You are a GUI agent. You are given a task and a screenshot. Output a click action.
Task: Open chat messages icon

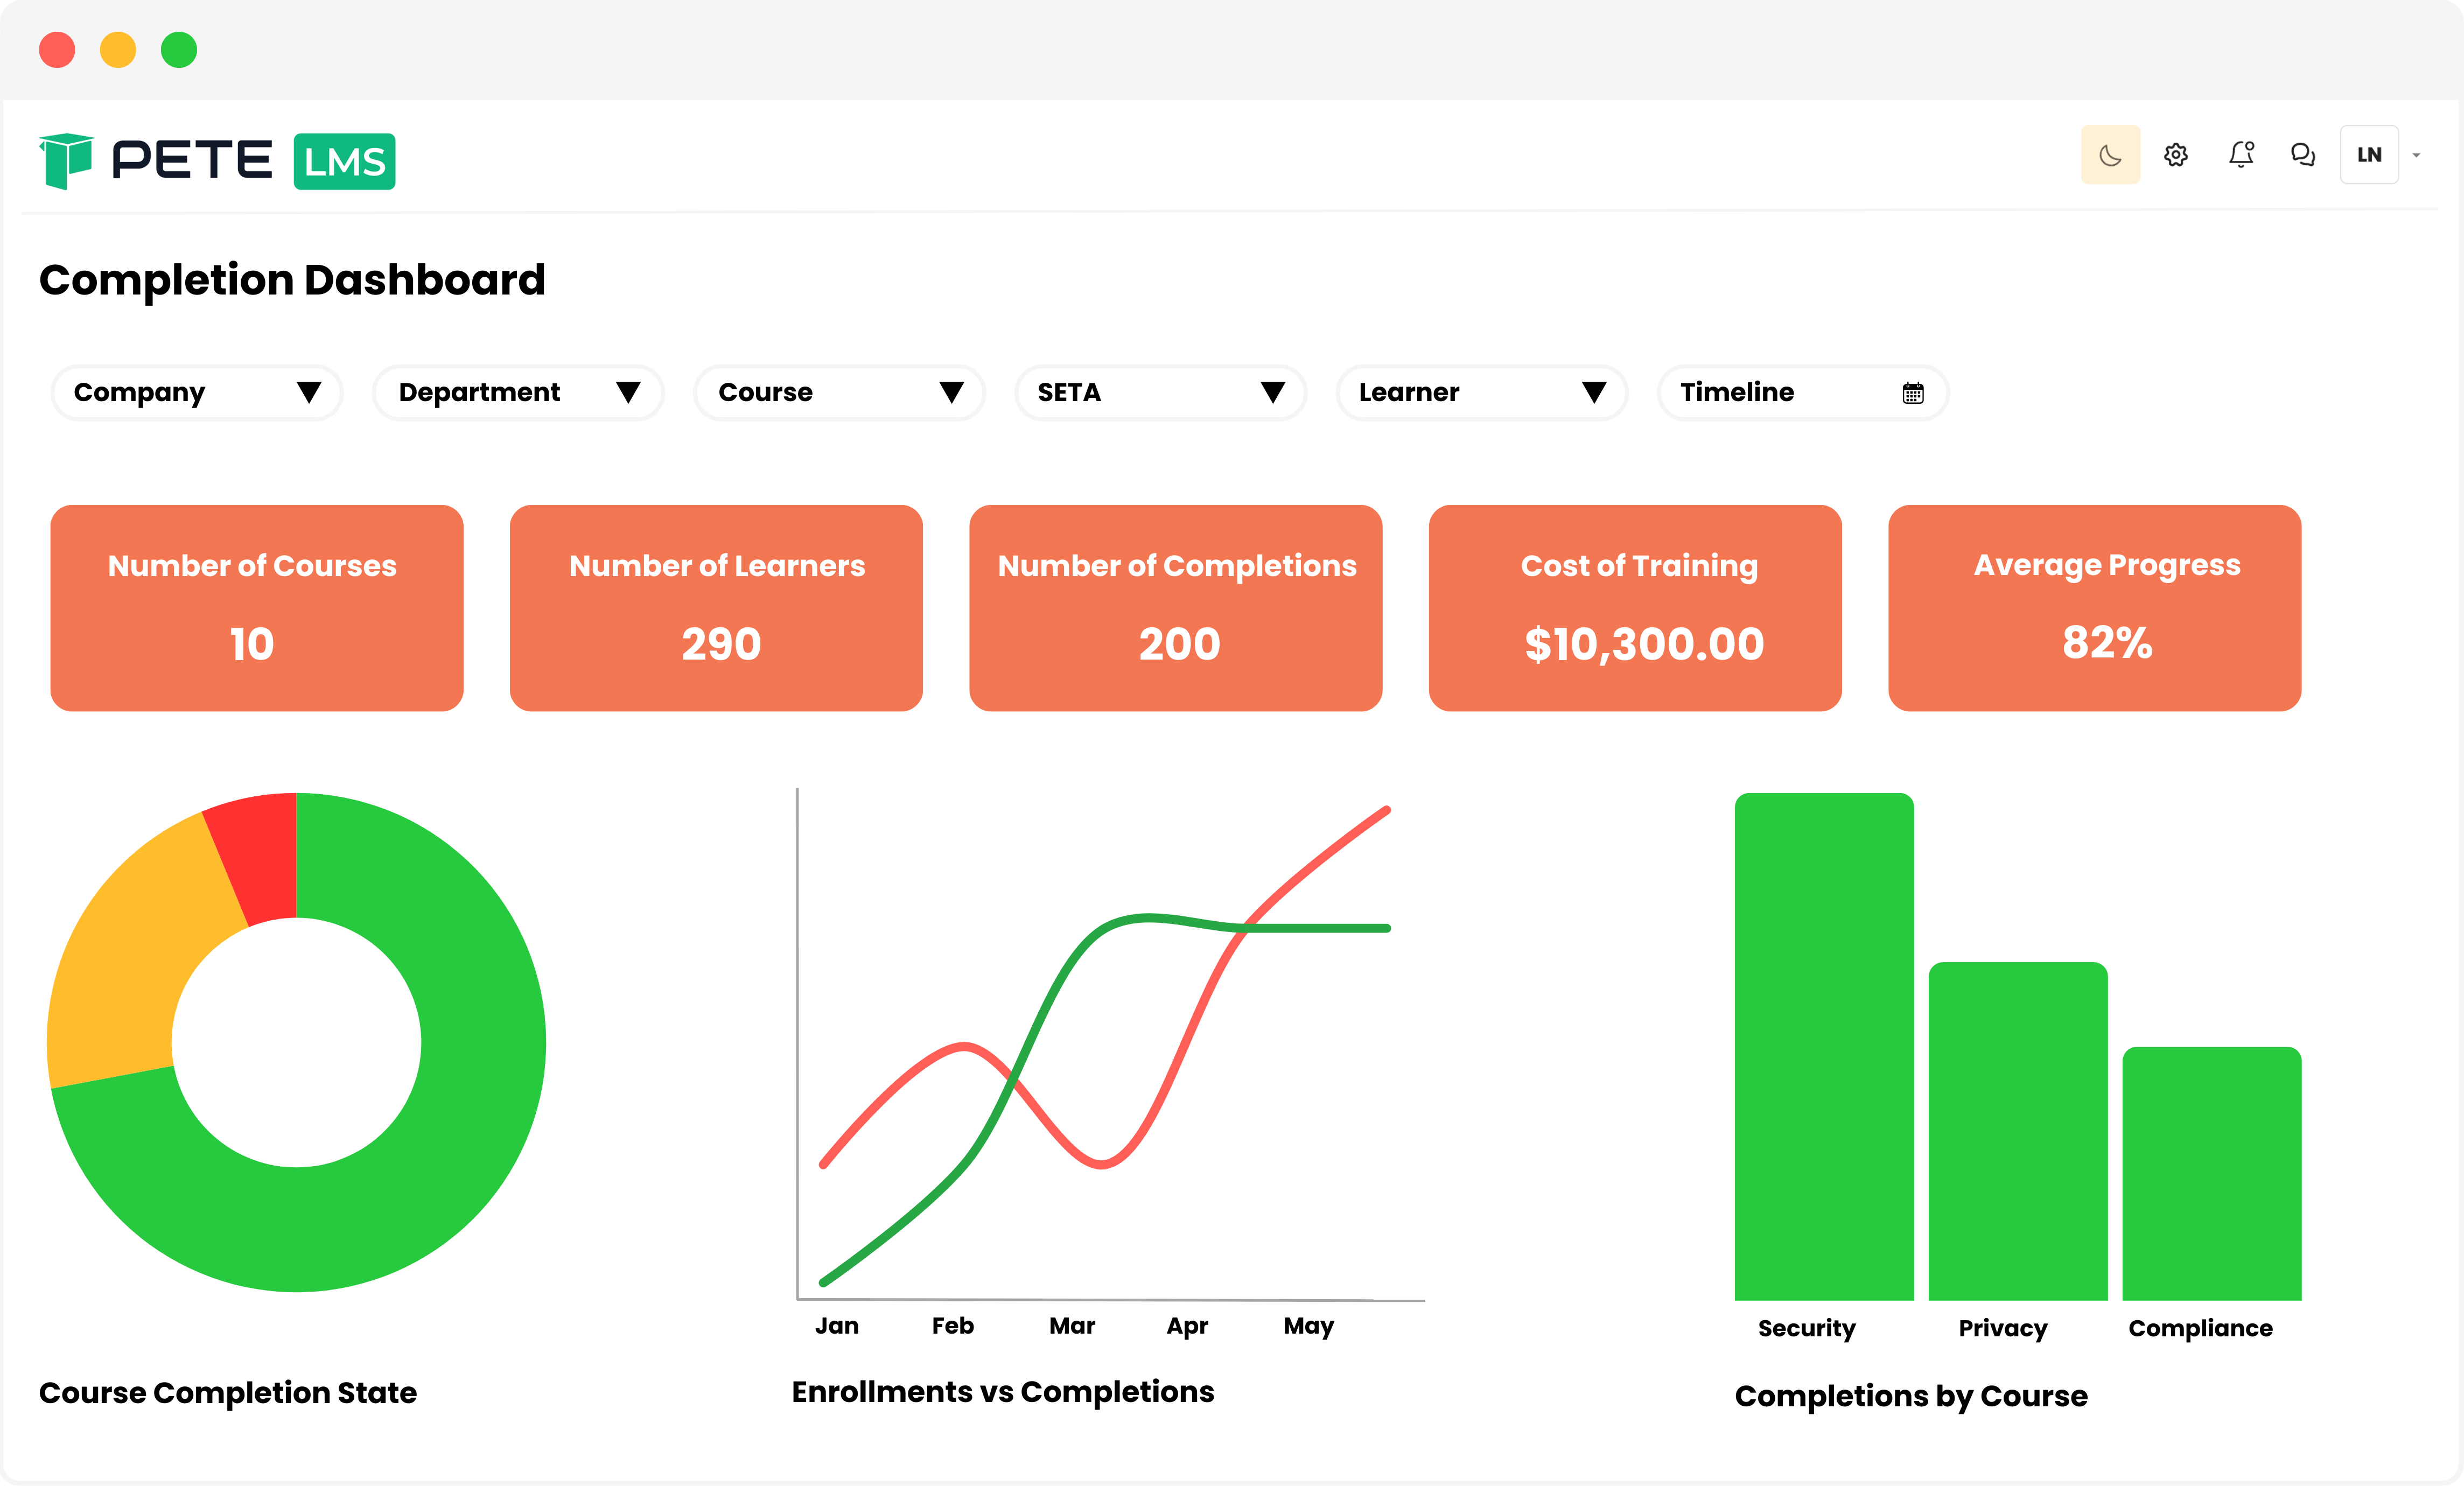[2303, 154]
